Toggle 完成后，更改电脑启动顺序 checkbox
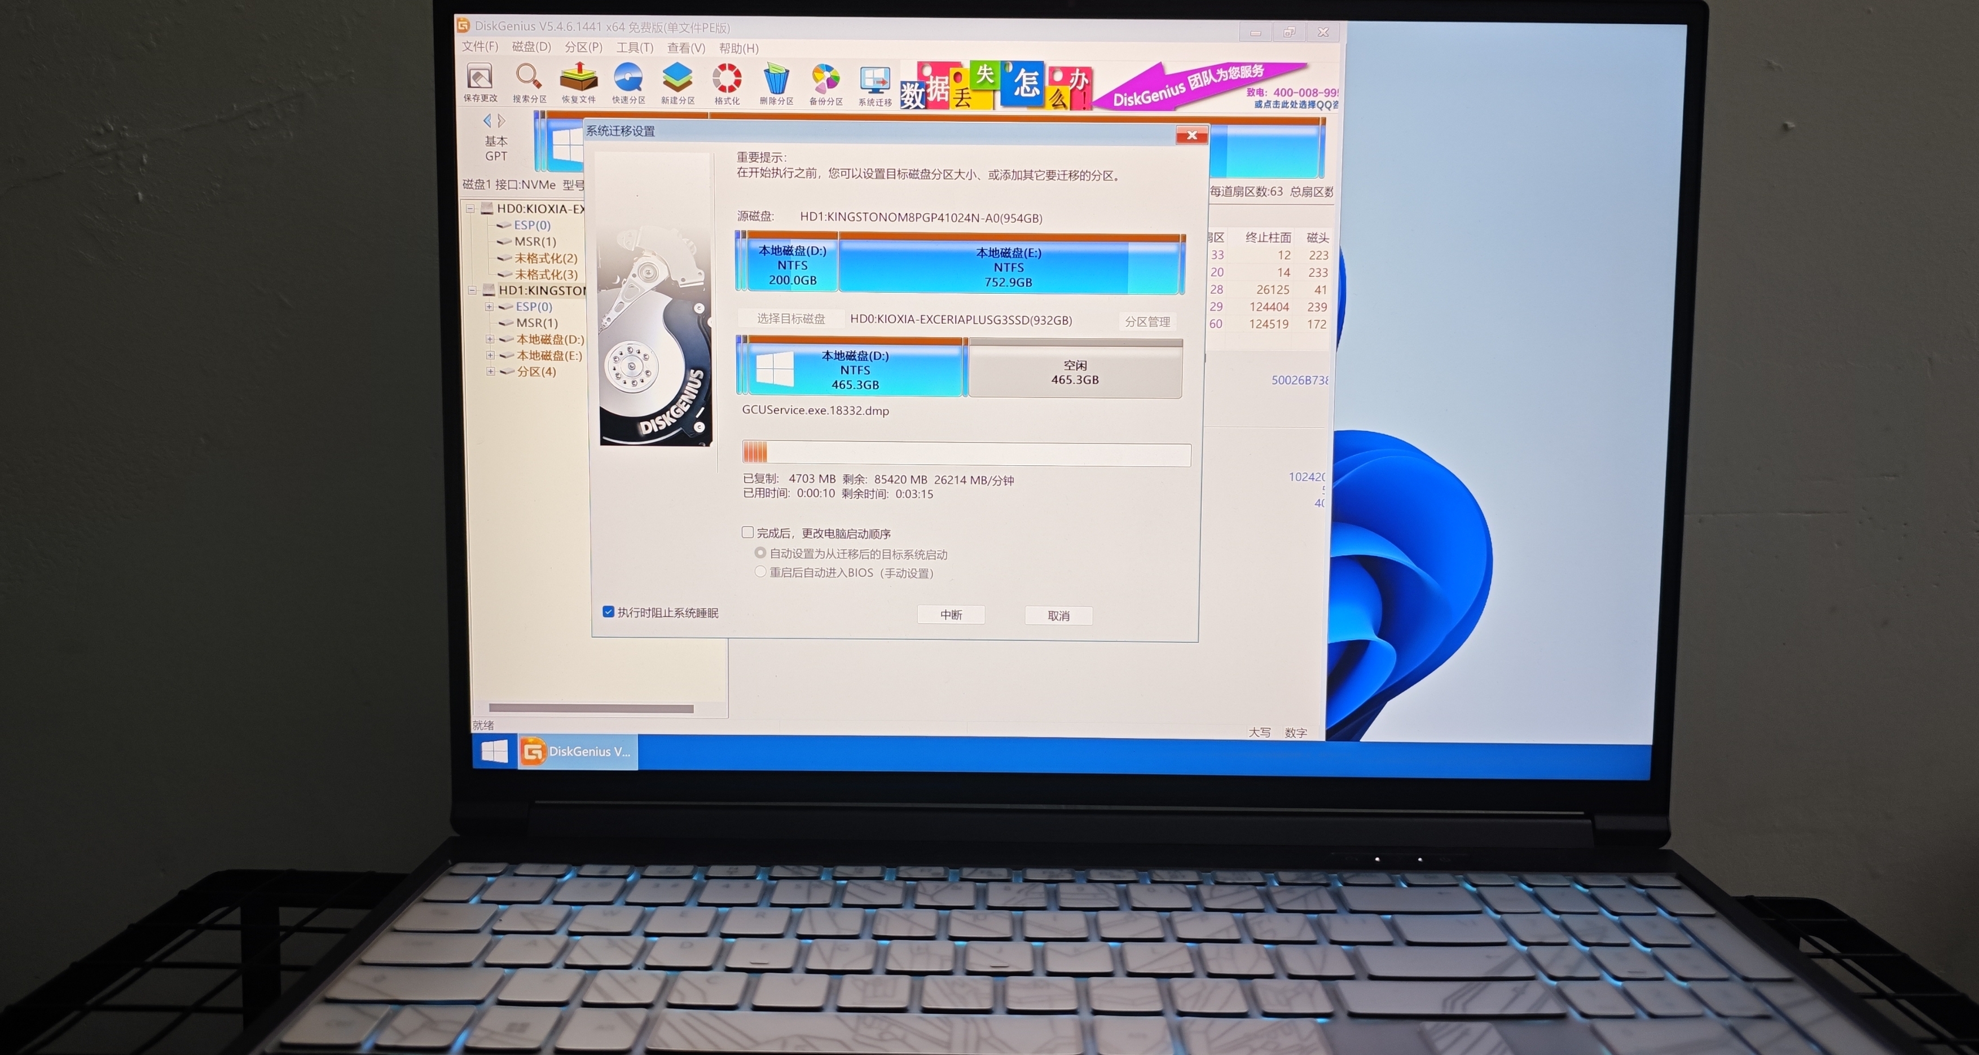The image size is (1979, 1055). click(x=747, y=532)
